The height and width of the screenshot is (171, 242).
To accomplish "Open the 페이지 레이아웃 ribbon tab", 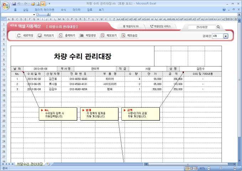I will click(44, 10).
